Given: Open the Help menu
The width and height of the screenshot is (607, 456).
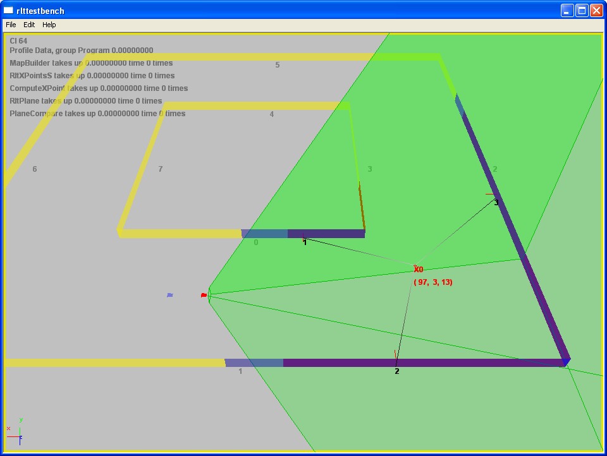Looking at the screenshot, I should [x=49, y=25].
